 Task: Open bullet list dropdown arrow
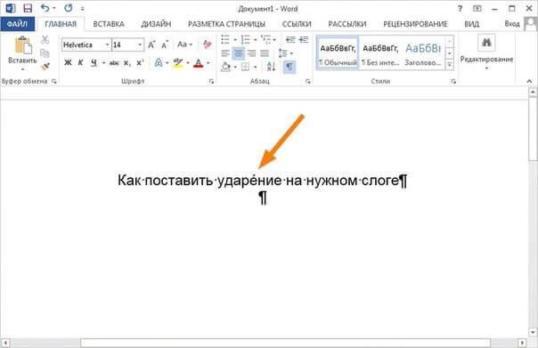coord(235,40)
